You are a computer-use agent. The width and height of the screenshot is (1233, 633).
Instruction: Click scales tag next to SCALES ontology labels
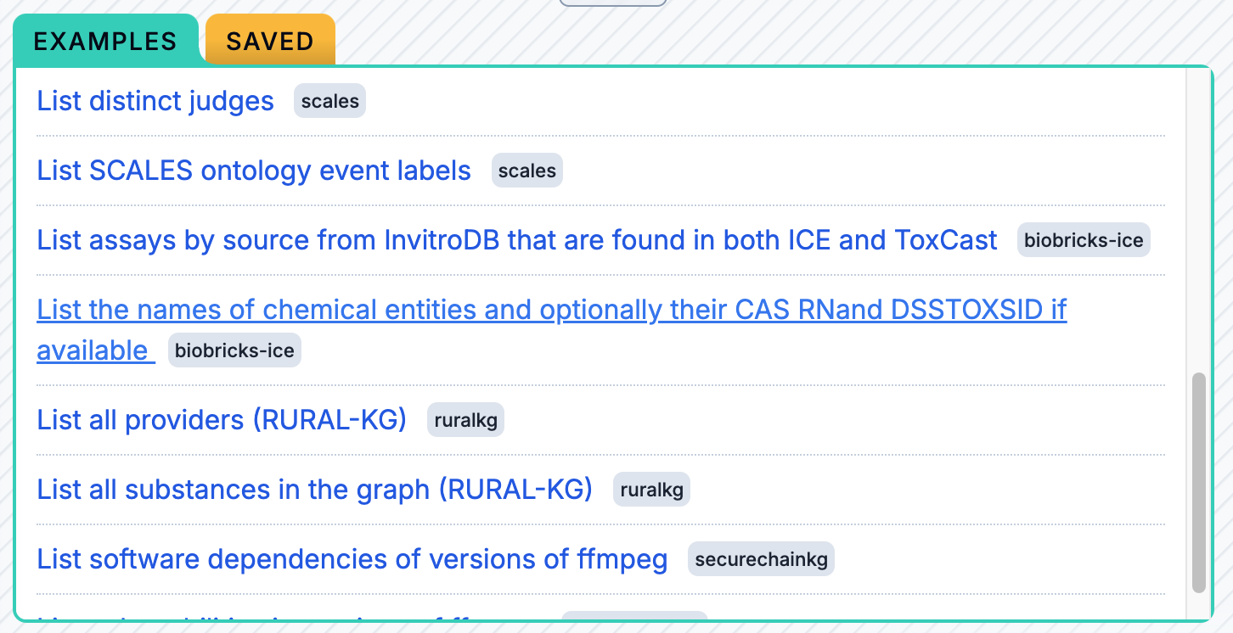click(526, 171)
